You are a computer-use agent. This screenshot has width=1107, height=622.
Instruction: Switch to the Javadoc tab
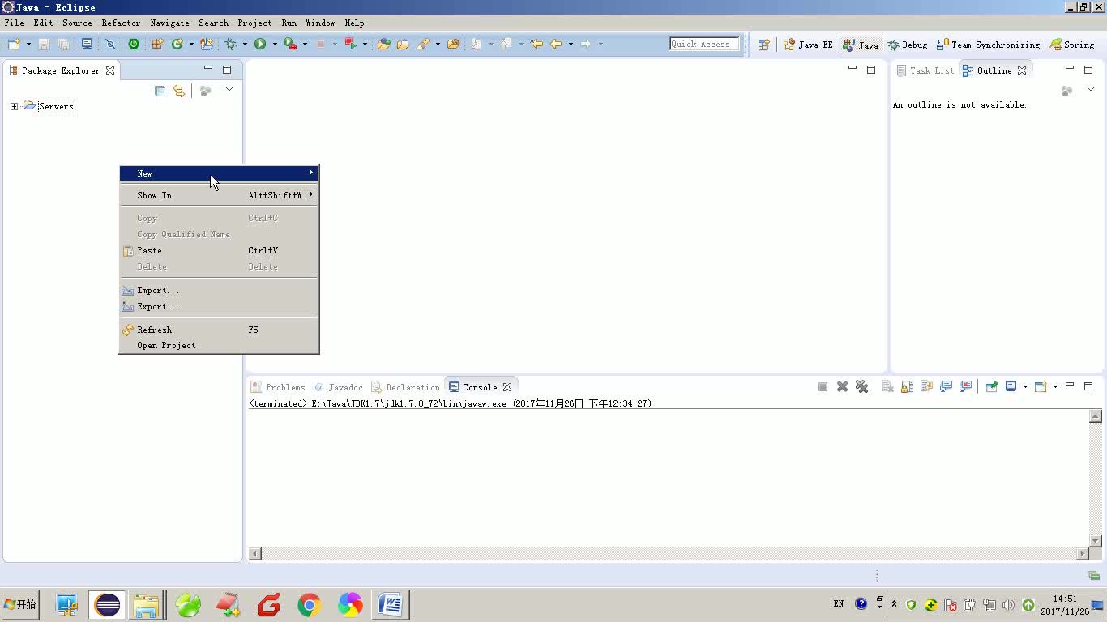[x=339, y=387]
